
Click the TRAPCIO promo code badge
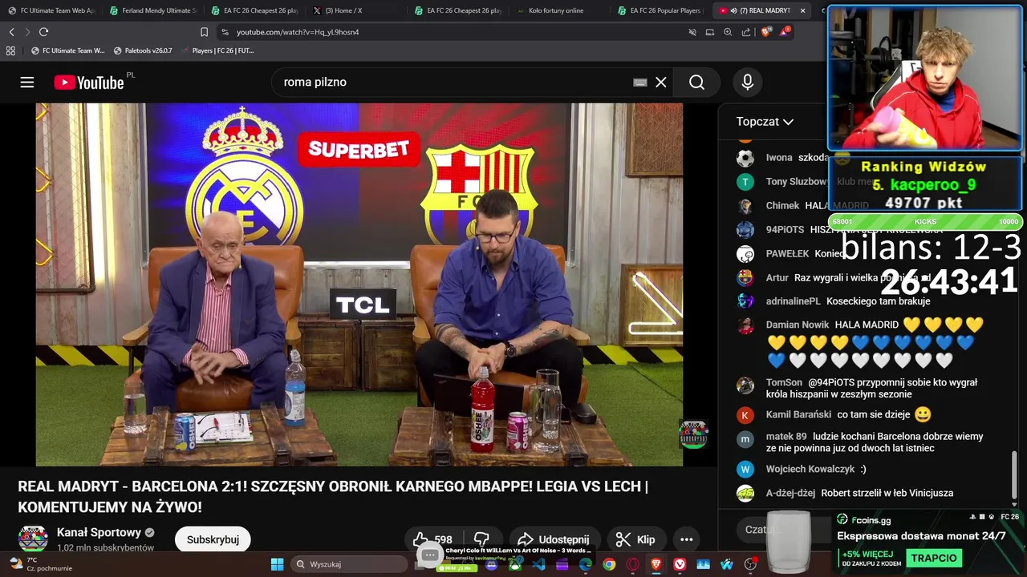click(934, 558)
